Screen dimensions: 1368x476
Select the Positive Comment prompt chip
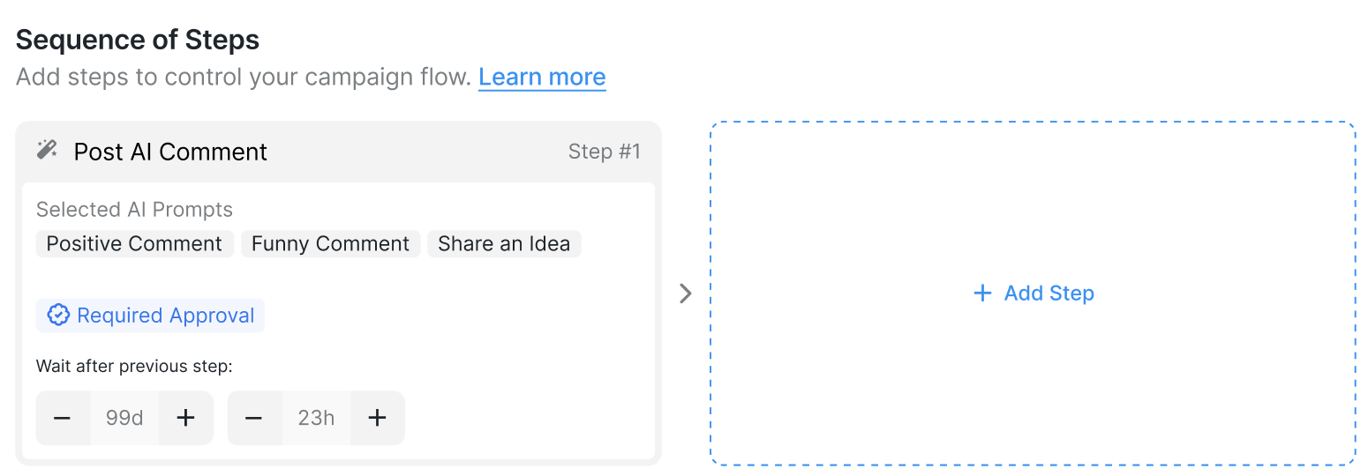pyautogui.click(x=135, y=244)
